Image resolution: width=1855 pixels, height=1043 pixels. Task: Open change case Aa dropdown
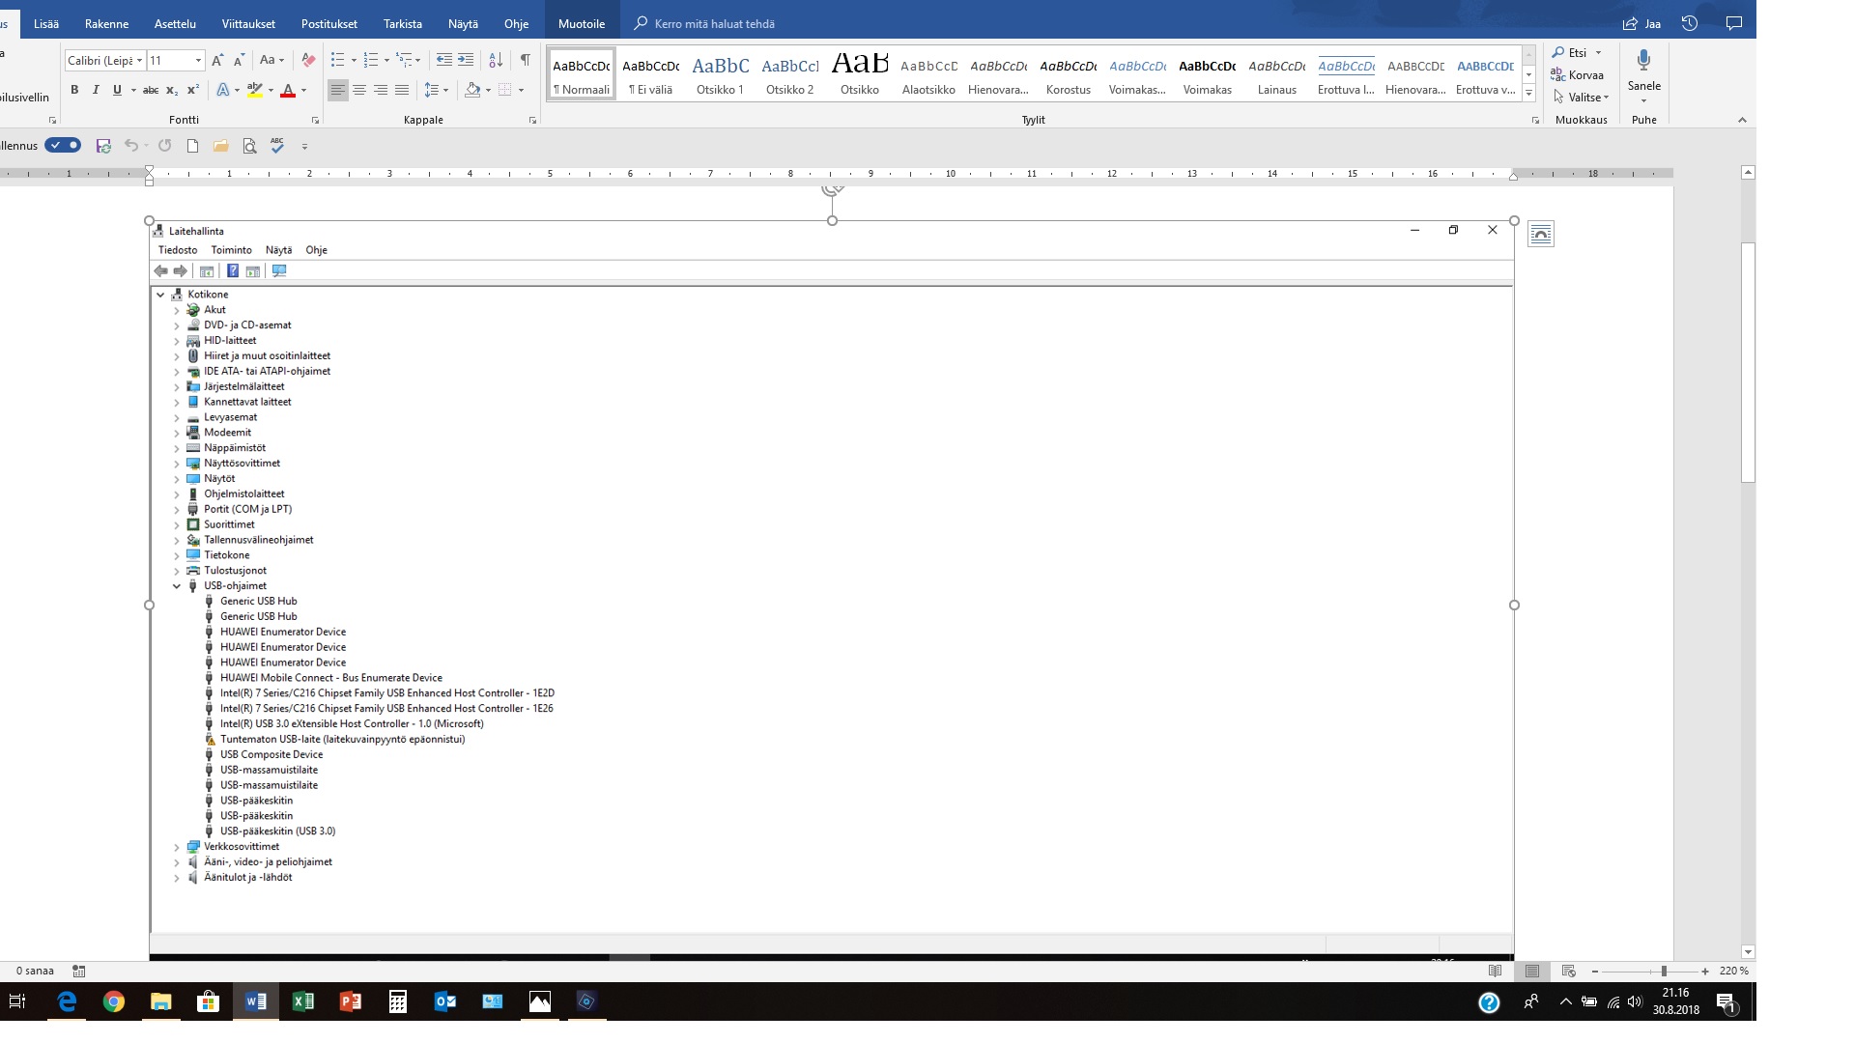tap(271, 60)
